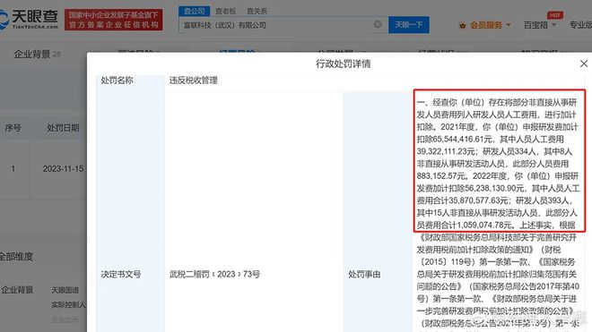This screenshot has width=592, height=332.
Task: Click the red 官方备案企业征信机构 banner
Action: 114,20
